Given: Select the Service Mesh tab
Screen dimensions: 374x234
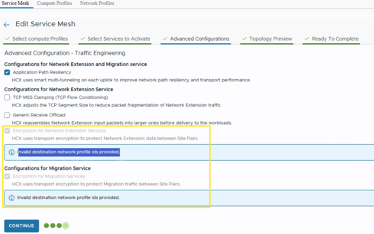Looking at the screenshot, I should pos(16,3).
